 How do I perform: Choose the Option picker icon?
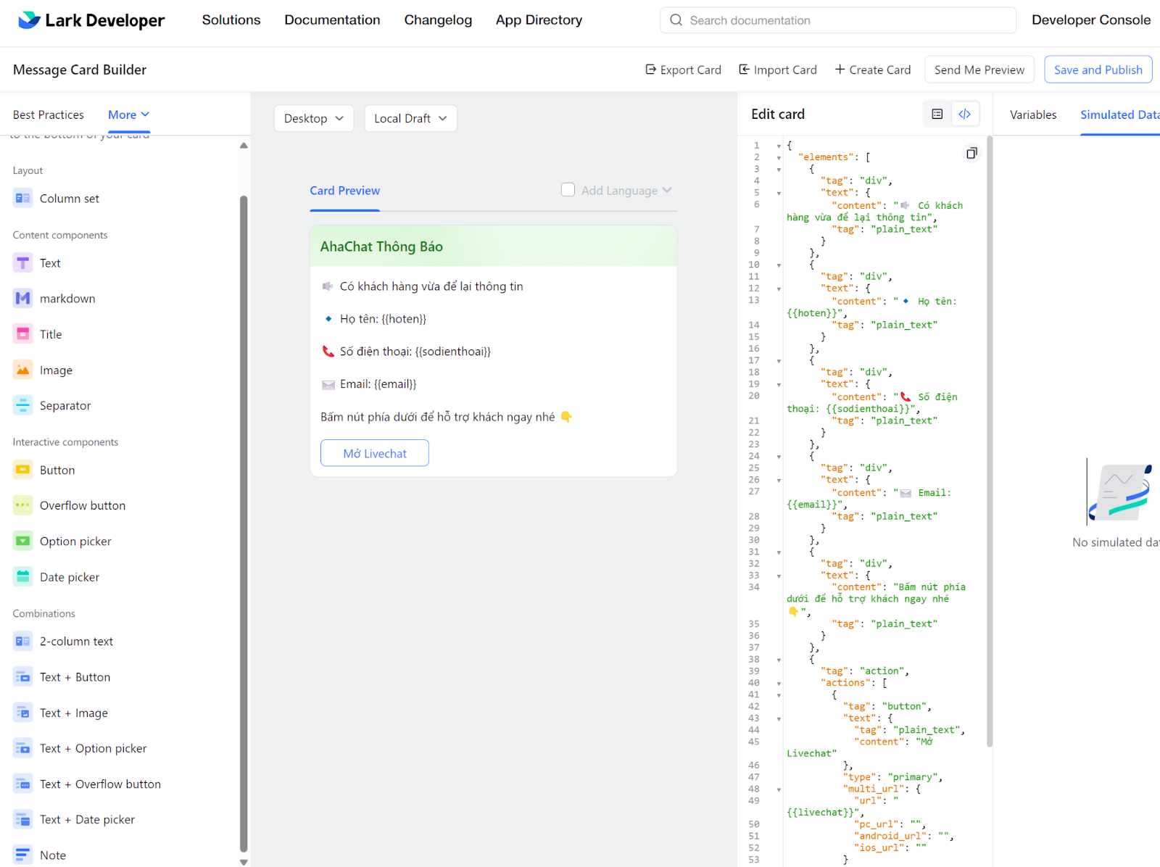[x=23, y=542]
